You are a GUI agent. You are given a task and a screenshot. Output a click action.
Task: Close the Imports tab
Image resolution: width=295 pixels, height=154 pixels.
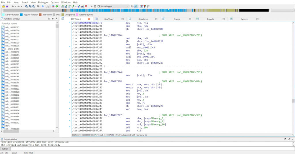tap(224, 19)
